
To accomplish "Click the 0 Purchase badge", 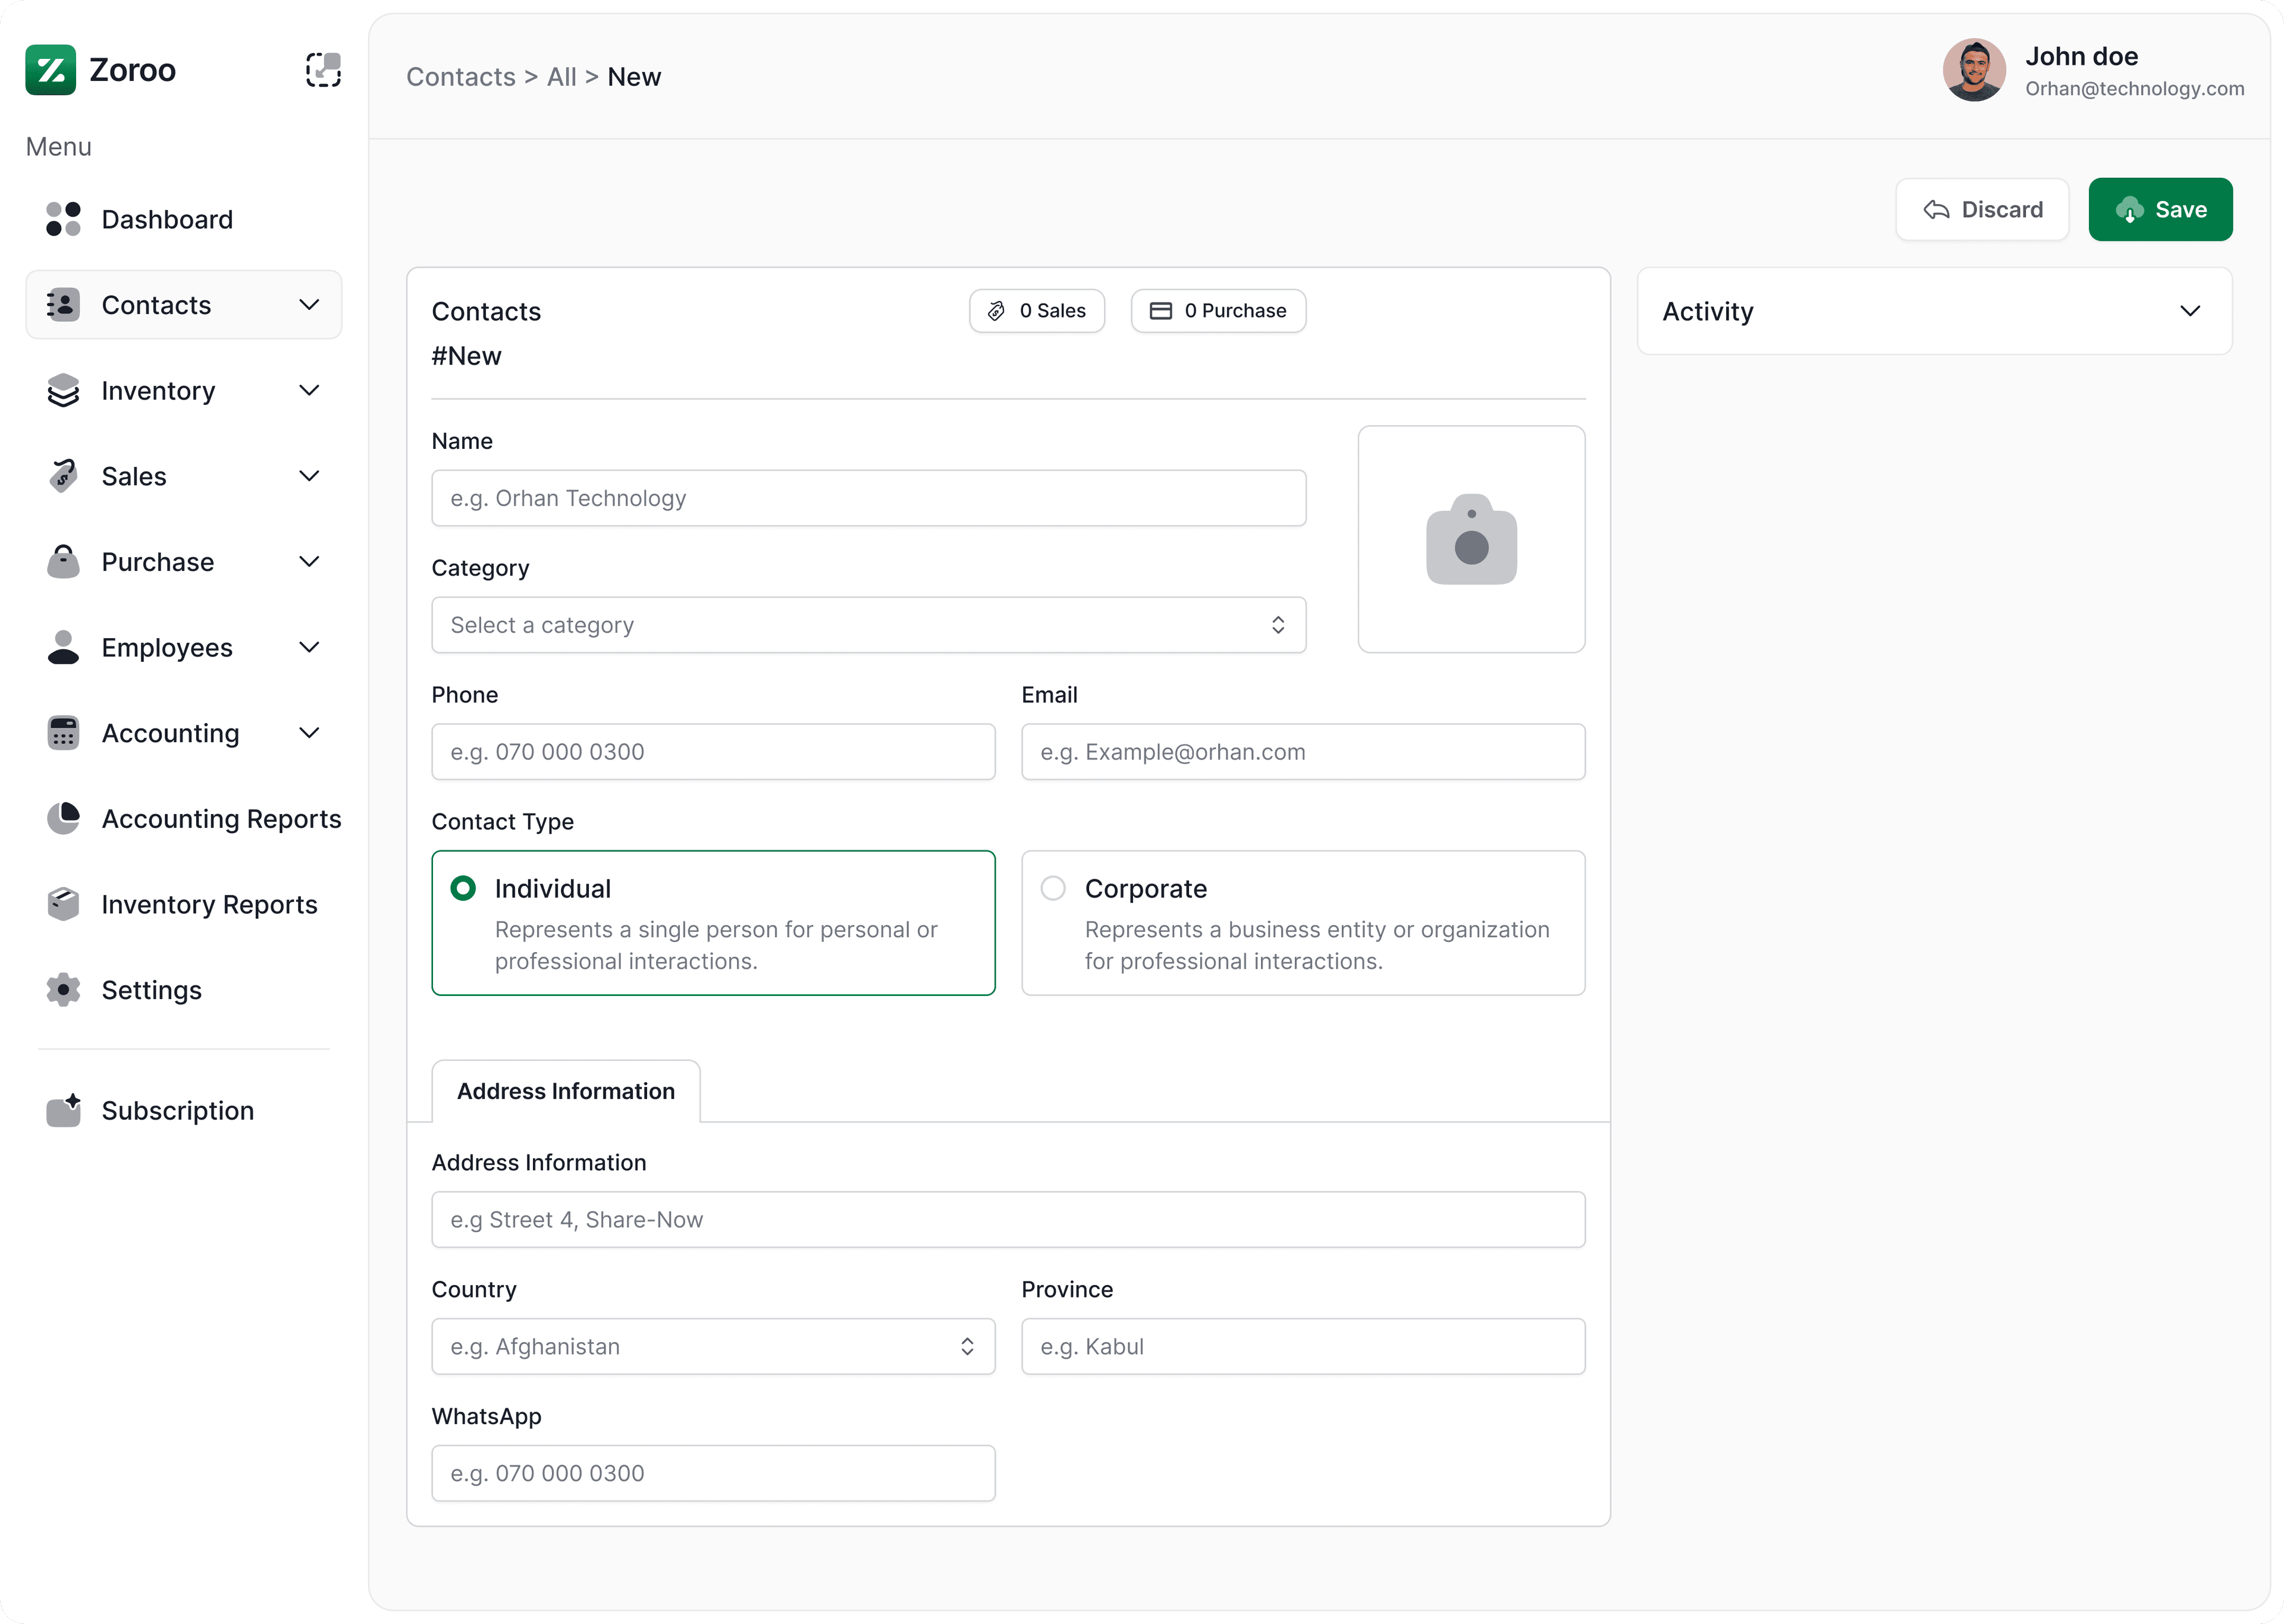I will 1217,310.
